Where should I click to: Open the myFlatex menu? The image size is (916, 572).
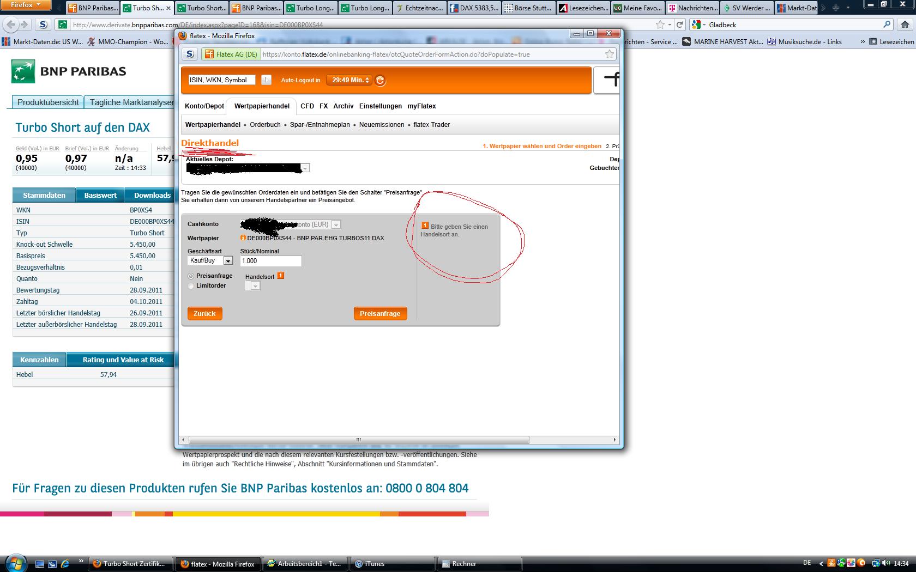coord(421,106)
